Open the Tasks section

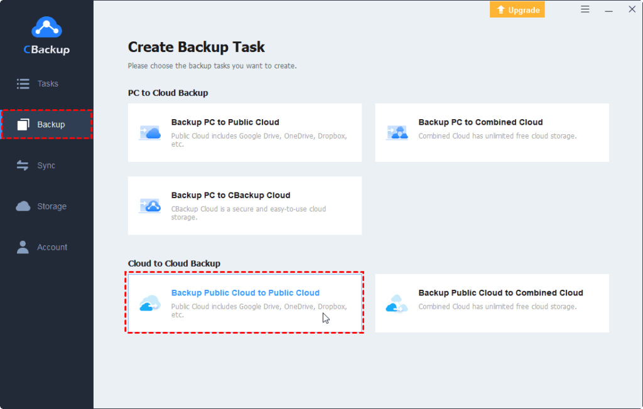pyautogui.click(x=46, y=83)
